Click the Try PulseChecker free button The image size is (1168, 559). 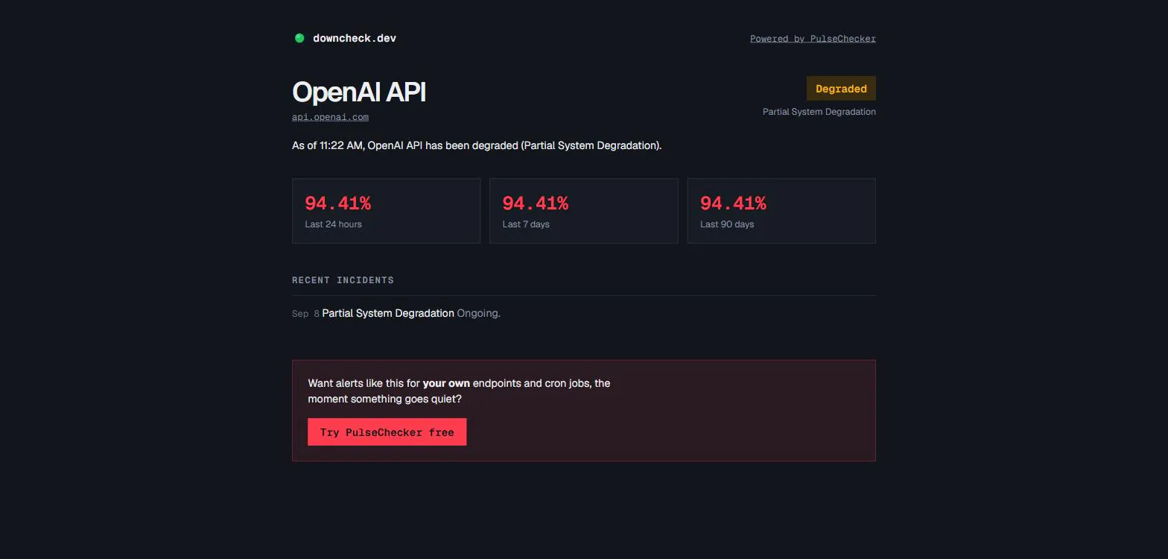click(387, 432)
